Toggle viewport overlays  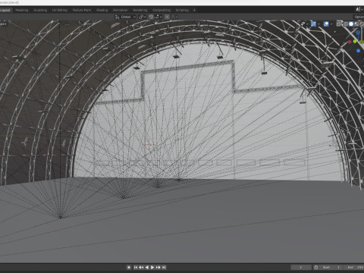point(326,24)
